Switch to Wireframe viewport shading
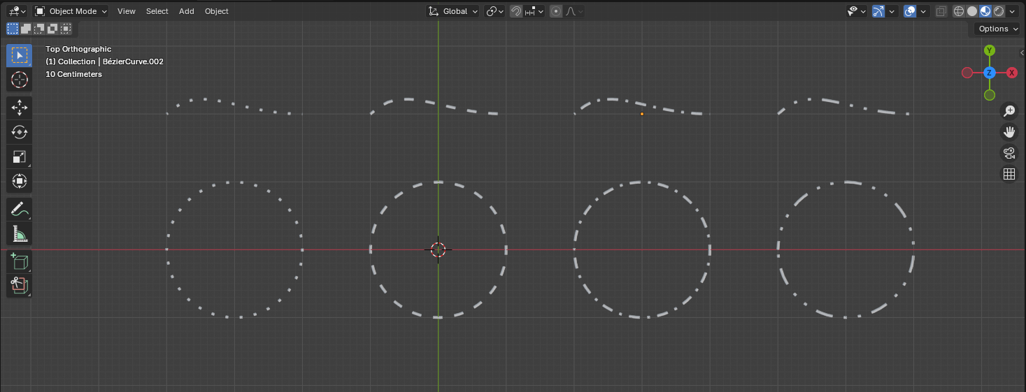The image size is (1026, 392). pos(959,11)
